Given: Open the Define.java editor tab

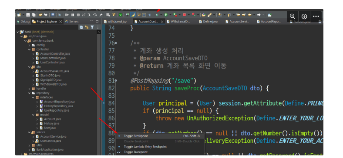Looking at the screenshot, I should tap(208, 21).
